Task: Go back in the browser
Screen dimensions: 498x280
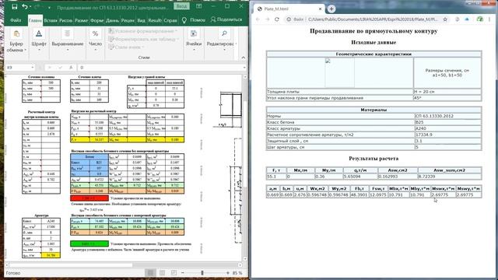Action: click(258, 19)
